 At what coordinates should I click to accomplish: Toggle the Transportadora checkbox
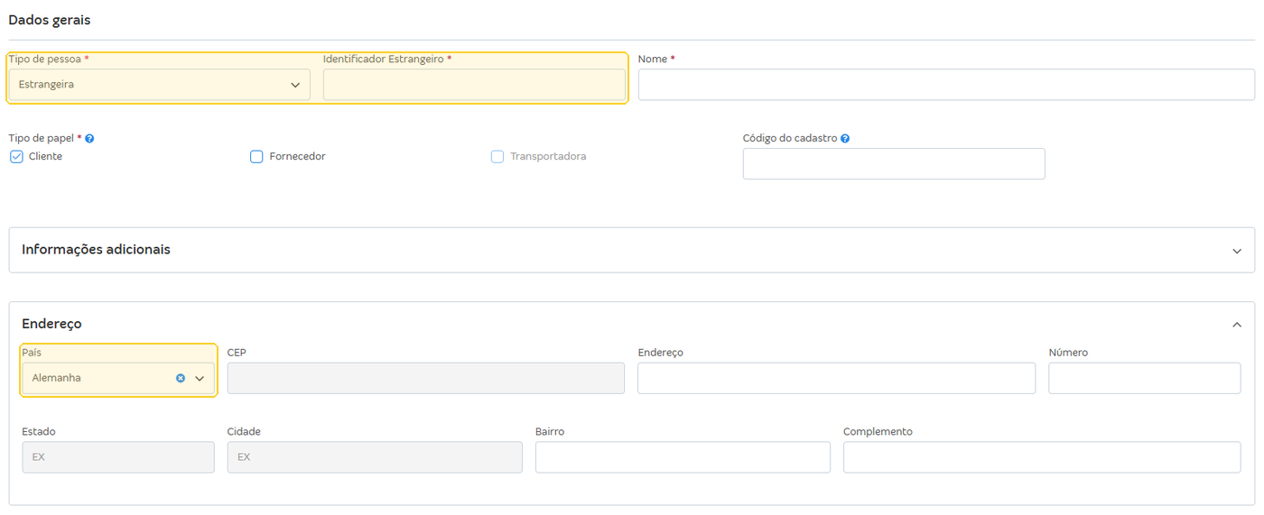pos(497,157)
